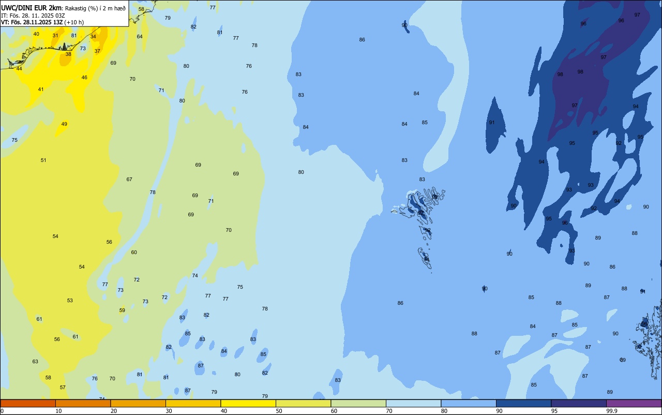Pick the 20–30 light orange legend segment

click(x=138, y=403)
